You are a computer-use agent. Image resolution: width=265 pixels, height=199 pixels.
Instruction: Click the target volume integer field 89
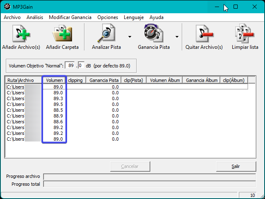[x=70, y=65]
